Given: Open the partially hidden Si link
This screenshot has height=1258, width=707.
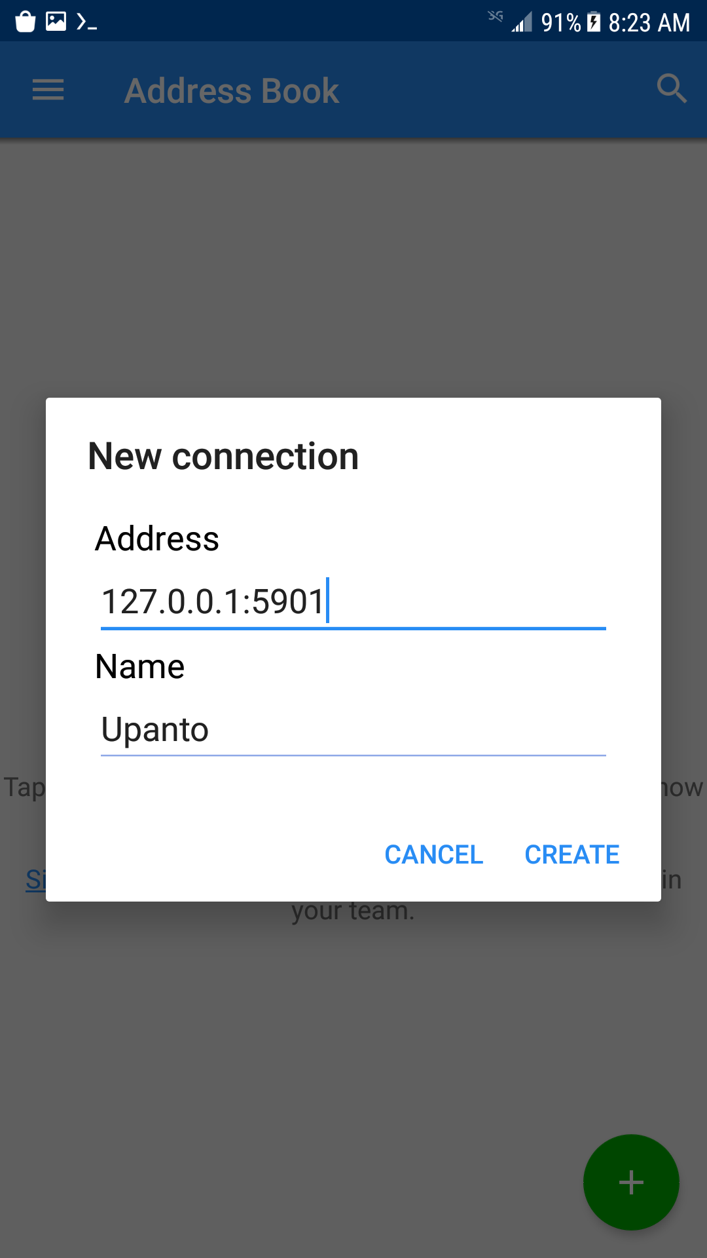Looking at the screenshot, I should (x=36, y=879).
